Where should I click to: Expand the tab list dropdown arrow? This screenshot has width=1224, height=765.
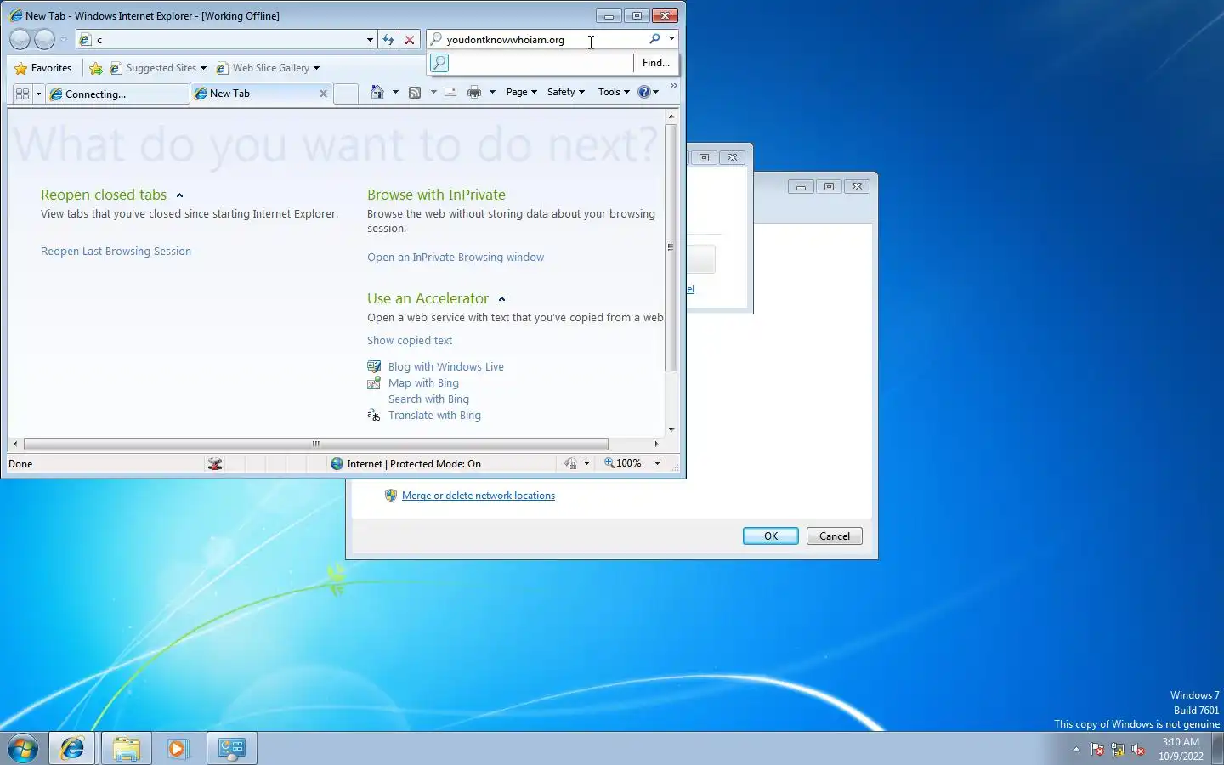[38, 94]
